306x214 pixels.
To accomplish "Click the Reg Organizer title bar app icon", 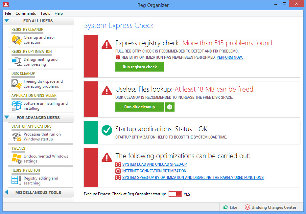I will click(6, 5).
